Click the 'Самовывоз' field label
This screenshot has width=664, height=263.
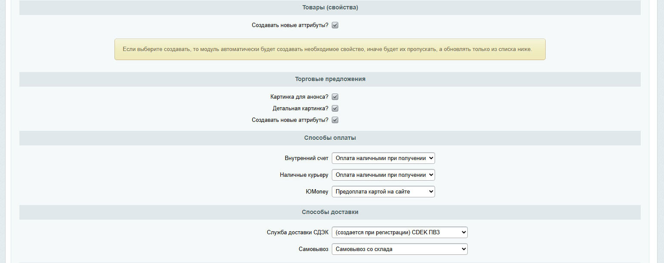coord(313,249)
